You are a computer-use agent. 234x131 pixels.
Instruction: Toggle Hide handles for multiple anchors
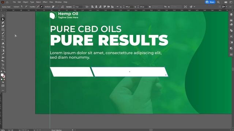click(42, 7)
